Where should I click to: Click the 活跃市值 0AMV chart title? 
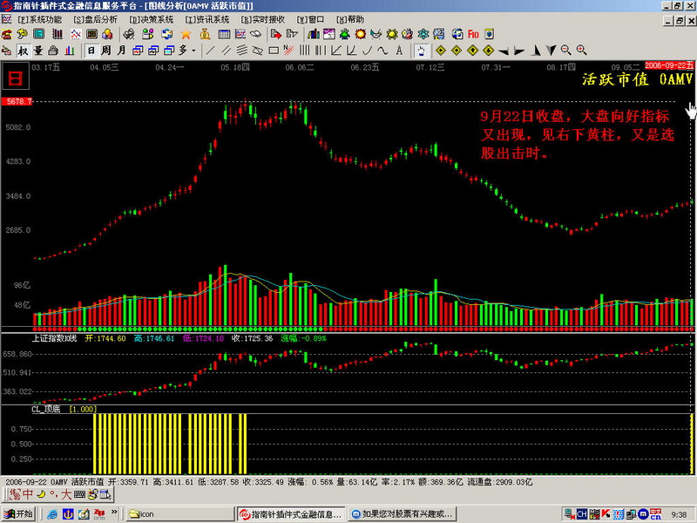click(637, 79)
